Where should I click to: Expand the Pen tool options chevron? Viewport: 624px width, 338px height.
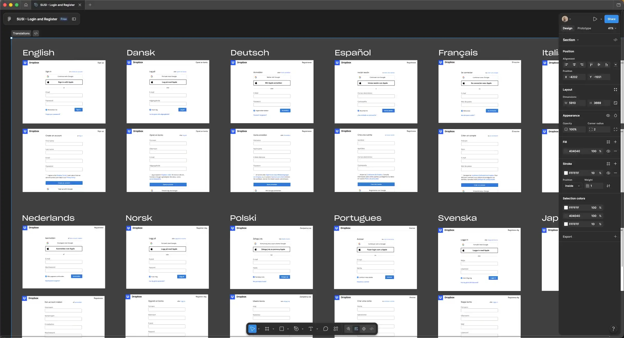(x=302, y=329)
